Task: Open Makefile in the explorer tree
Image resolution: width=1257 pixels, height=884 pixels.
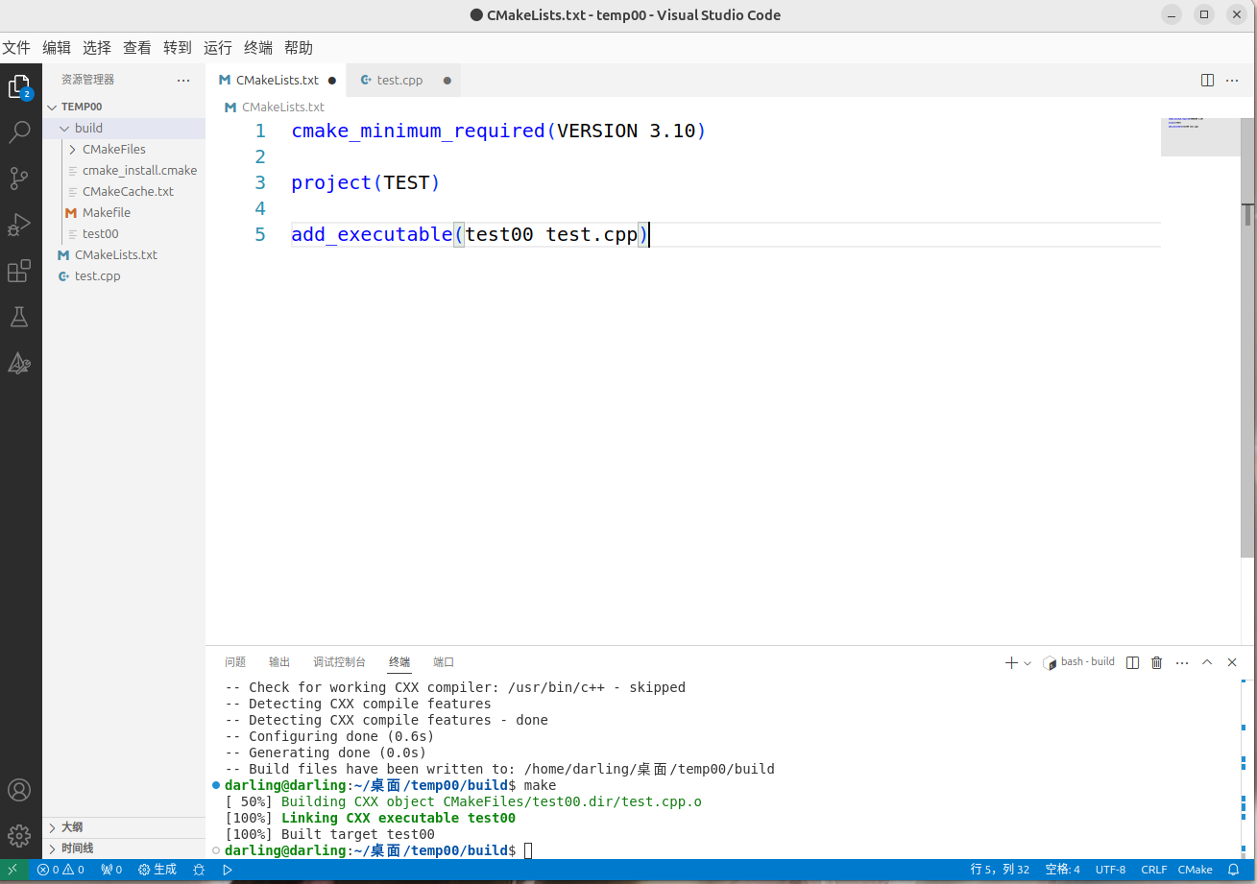Action: [x=106, y=213]
